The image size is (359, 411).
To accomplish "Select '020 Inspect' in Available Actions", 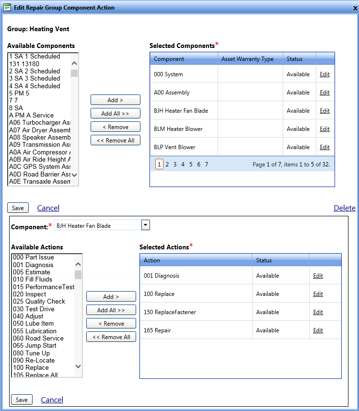I will (29, 294).
